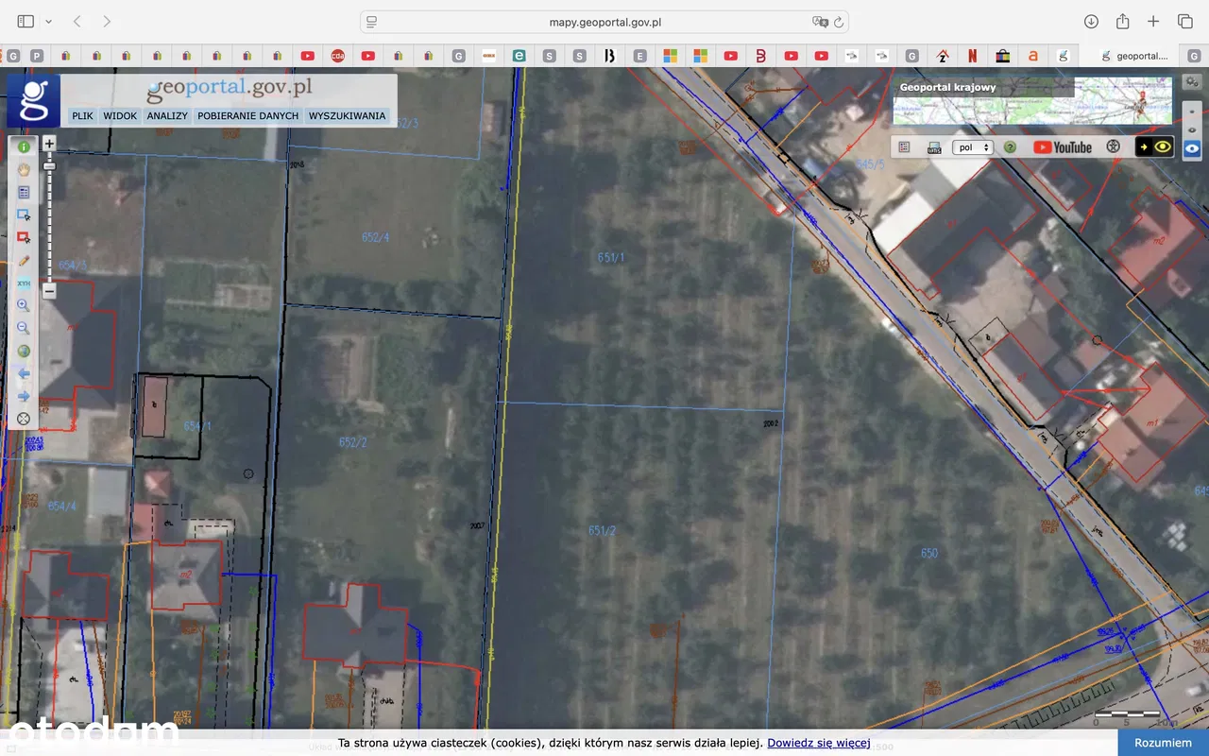
Task: Click the green help question mark
Action: point(1010,147)
